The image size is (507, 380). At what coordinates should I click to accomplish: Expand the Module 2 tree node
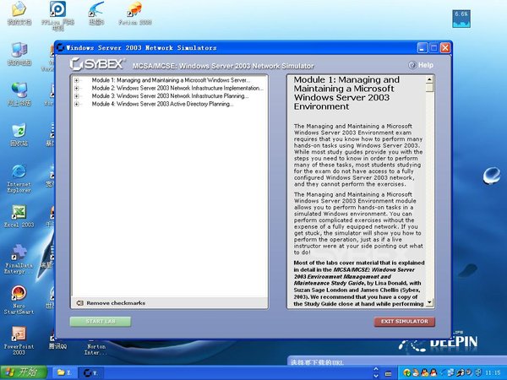(x=76, y=88)
